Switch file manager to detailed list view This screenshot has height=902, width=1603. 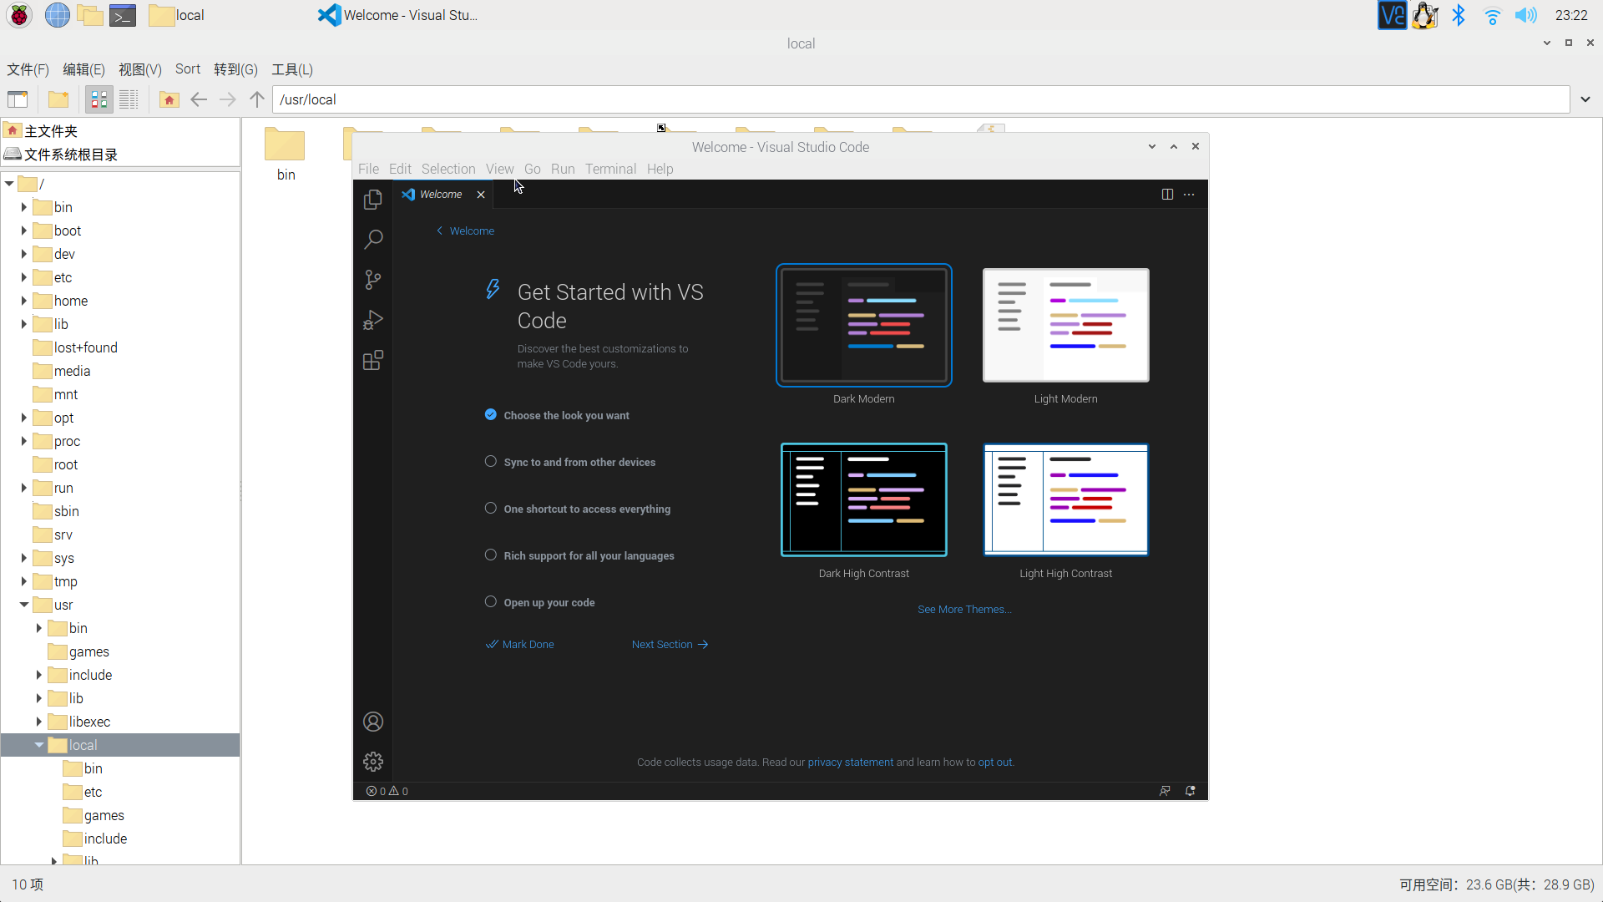tap(129, 99)
